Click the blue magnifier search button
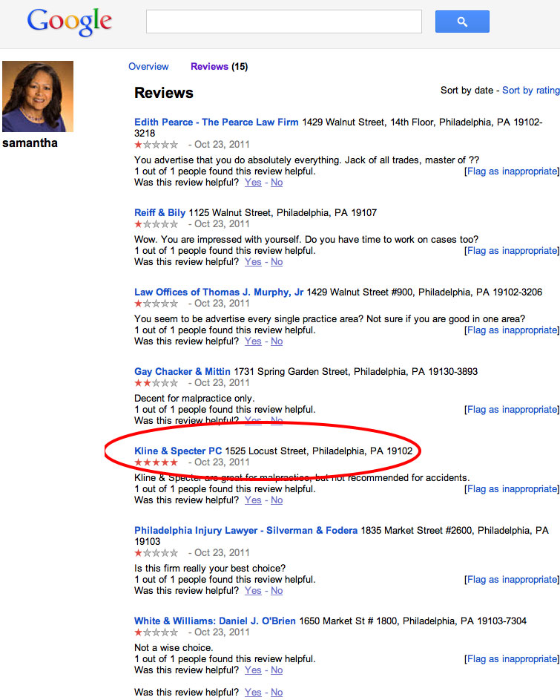This screenshot has height=700, width=560. tap(462, 22)
